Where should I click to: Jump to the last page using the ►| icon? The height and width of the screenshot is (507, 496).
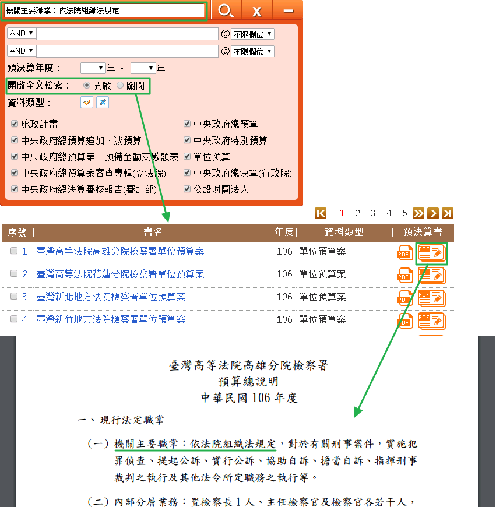448,213
